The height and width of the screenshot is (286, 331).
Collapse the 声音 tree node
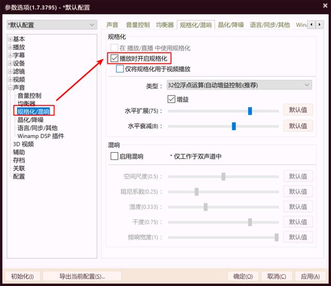tap(10, 87)
